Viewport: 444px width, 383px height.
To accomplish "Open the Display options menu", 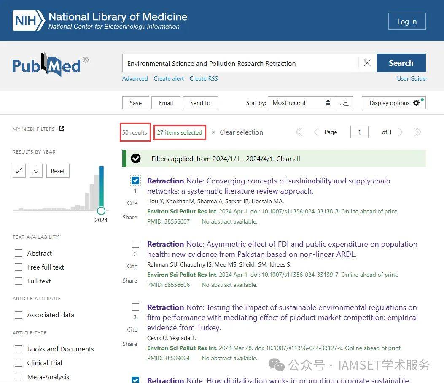I will coord(393,103).
